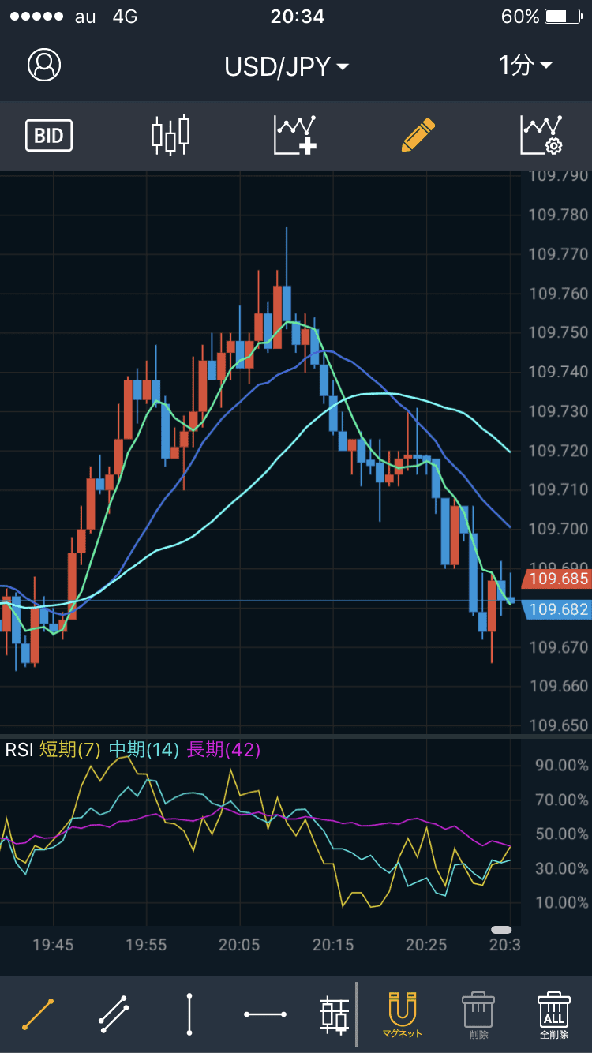Screen dimensions: 592x1053
Task: Open the indicator settings gear icon
Action: pos(541,135)
